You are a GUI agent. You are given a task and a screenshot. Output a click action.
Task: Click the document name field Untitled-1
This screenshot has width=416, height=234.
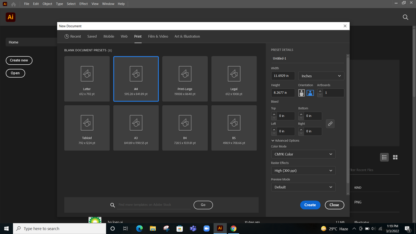point(307,58)
